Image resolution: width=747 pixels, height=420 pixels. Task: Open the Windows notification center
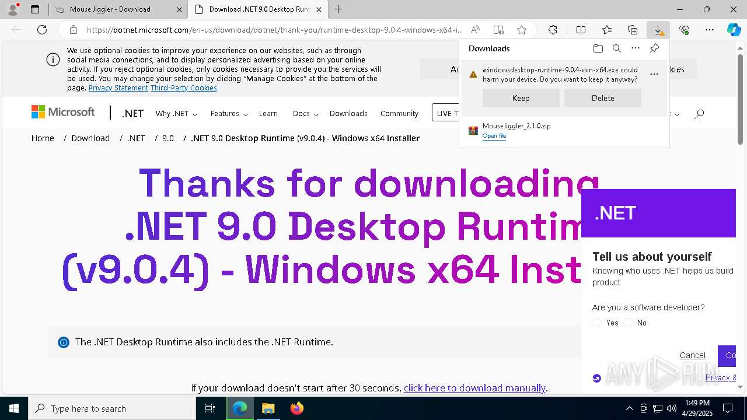pyautogui.click(x=728, y=408)
